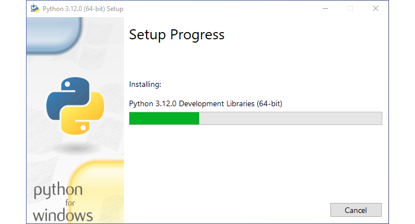The height and width of the screenshot is (224, 415).
Task: Click the Python 3.12.0 Development Libraries text
Action: click(205, 103)
